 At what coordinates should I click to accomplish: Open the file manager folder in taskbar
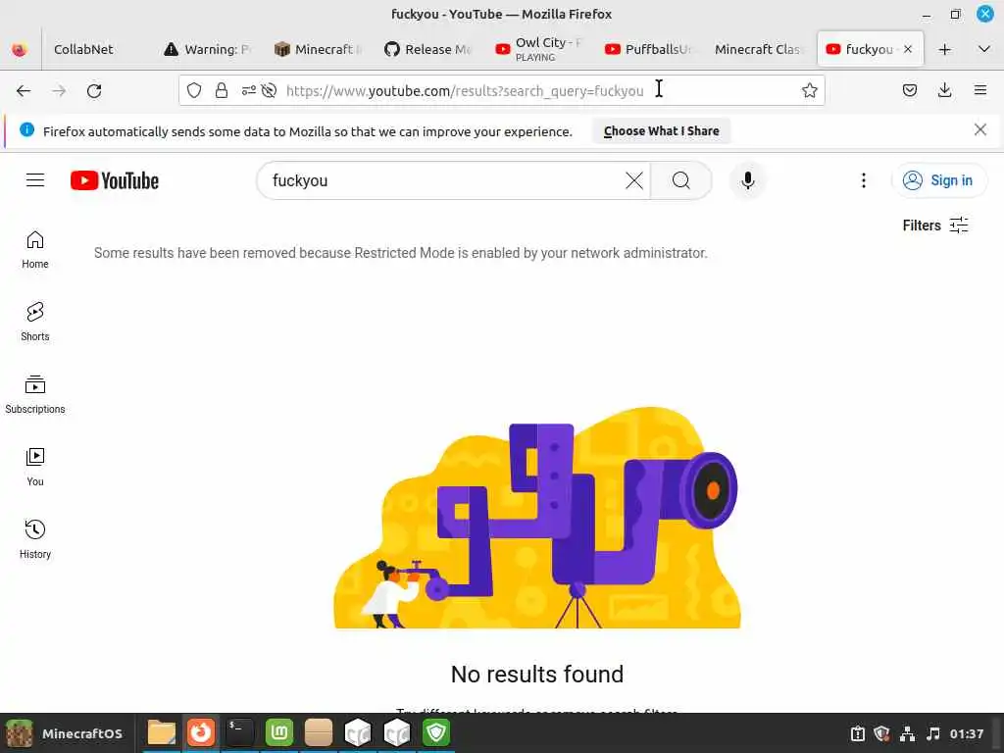[x=162, y=732]
